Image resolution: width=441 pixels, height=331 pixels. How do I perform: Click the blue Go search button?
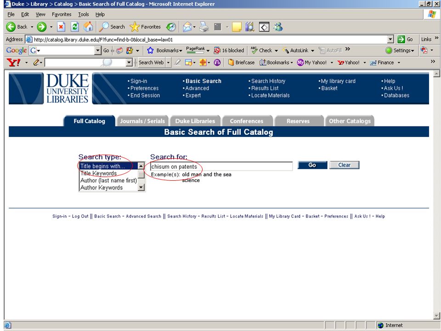click(x=312, y=165)
